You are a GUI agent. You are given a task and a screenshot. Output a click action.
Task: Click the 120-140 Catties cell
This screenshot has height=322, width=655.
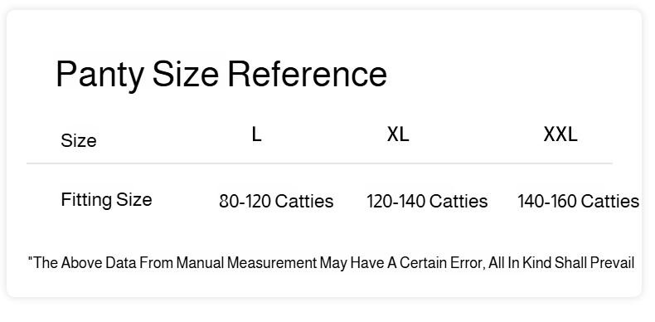pos(427,201)
